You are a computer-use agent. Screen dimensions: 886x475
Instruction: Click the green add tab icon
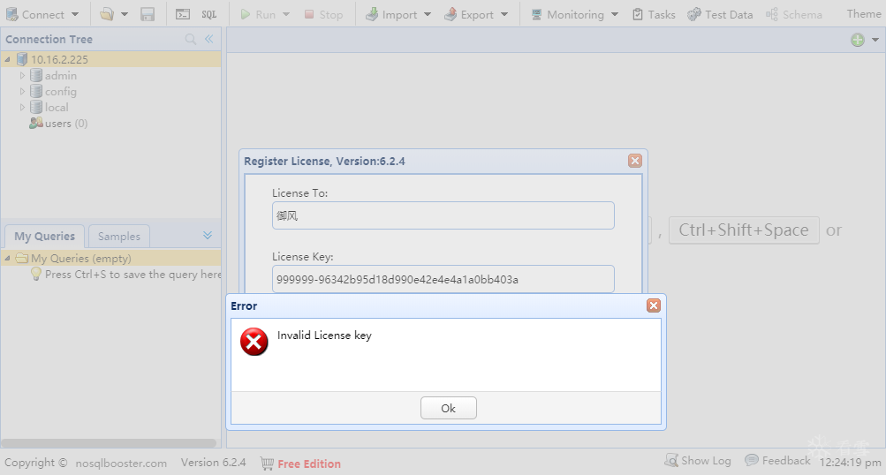(x=857, y=40)
